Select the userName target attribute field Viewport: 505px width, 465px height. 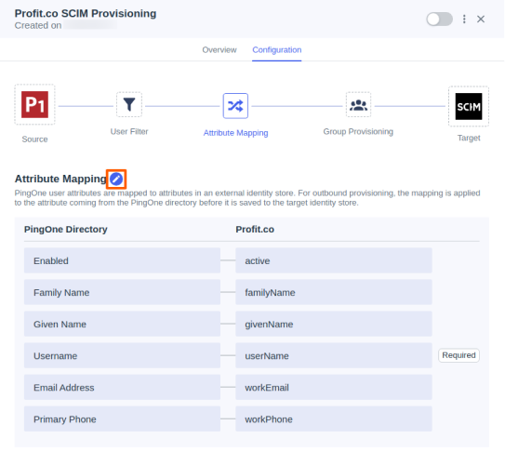tap(334, 355)
